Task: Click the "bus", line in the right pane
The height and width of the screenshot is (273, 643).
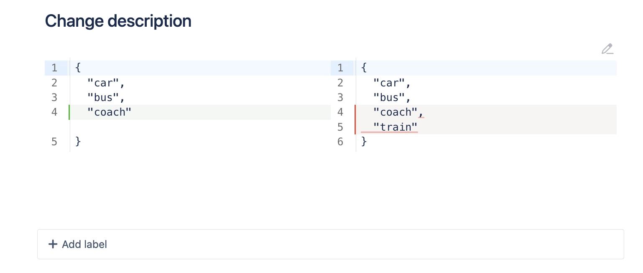Action: (x=392, y=98)
